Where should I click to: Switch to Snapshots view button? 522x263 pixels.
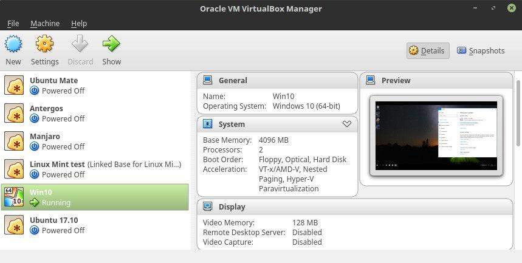click(481, 50)
